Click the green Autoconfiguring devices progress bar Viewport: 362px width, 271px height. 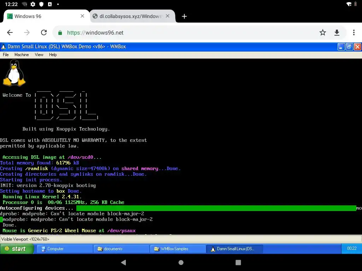[x=216, y=208]
